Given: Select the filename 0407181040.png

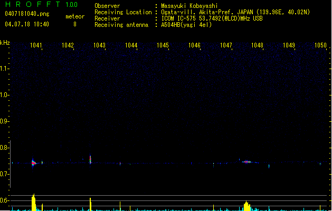Looking at the screenshot, I should (27, 14).
